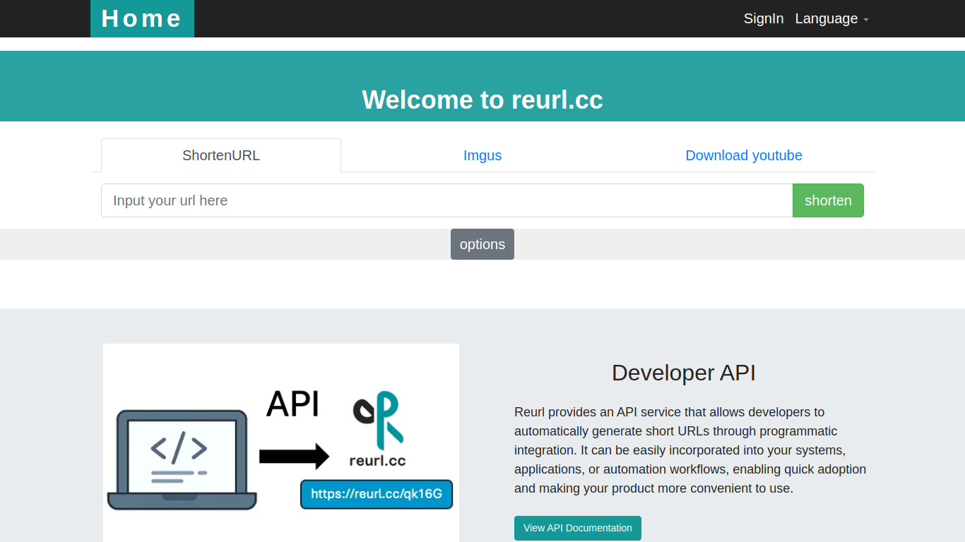Click the Developer API heading
The width and height of the screenshot is (965, 542).
pyautogui.click(x=684, y=373)
